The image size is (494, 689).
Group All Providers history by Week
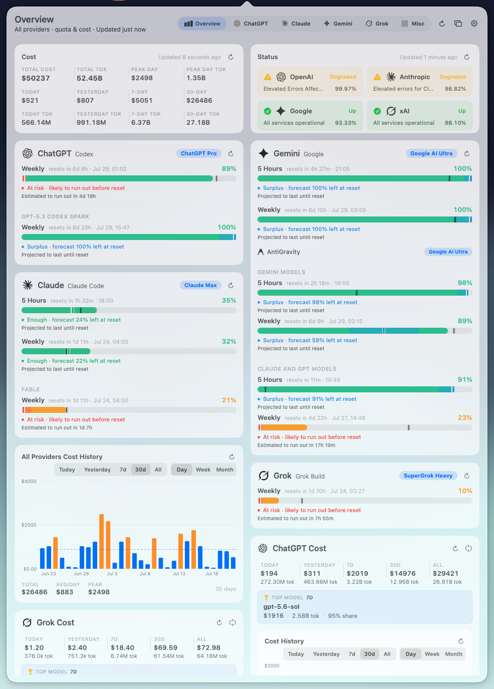point(203,470)
